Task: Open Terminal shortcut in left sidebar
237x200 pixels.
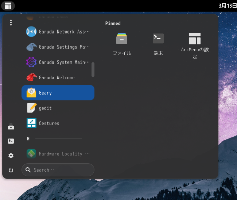Action: pos(11,141)
